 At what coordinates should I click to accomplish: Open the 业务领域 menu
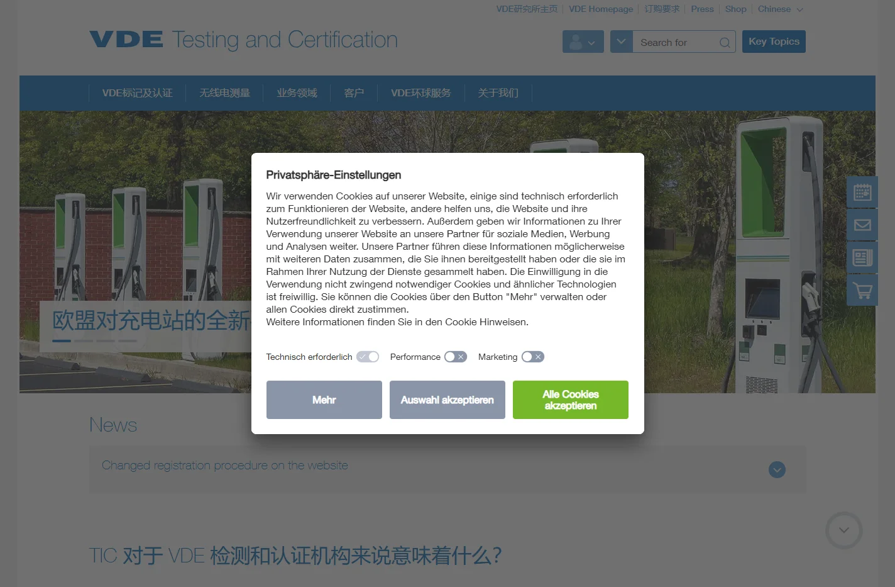pyautogui.click(x=297, y=93)
